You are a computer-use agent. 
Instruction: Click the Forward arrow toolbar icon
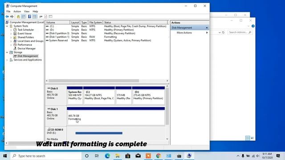click(x=12, y=16)
